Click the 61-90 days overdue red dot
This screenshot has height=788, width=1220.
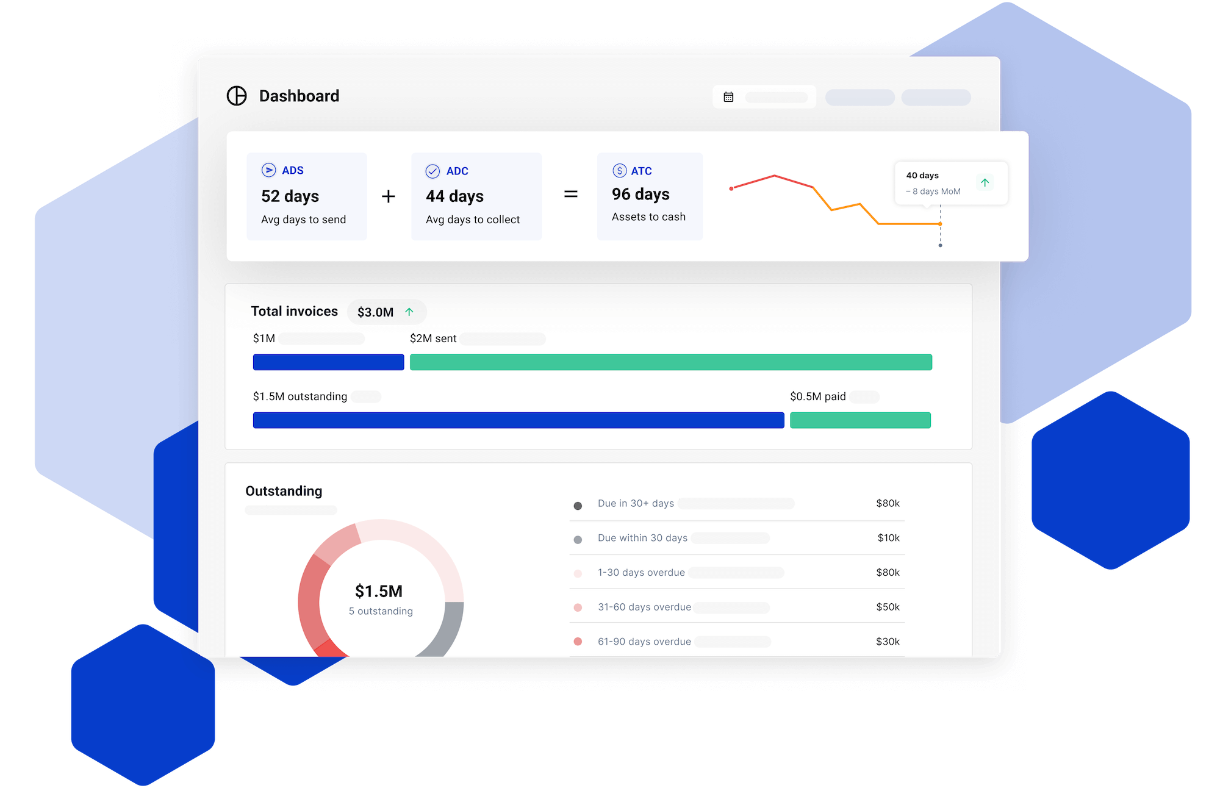(x=578, y=642)
